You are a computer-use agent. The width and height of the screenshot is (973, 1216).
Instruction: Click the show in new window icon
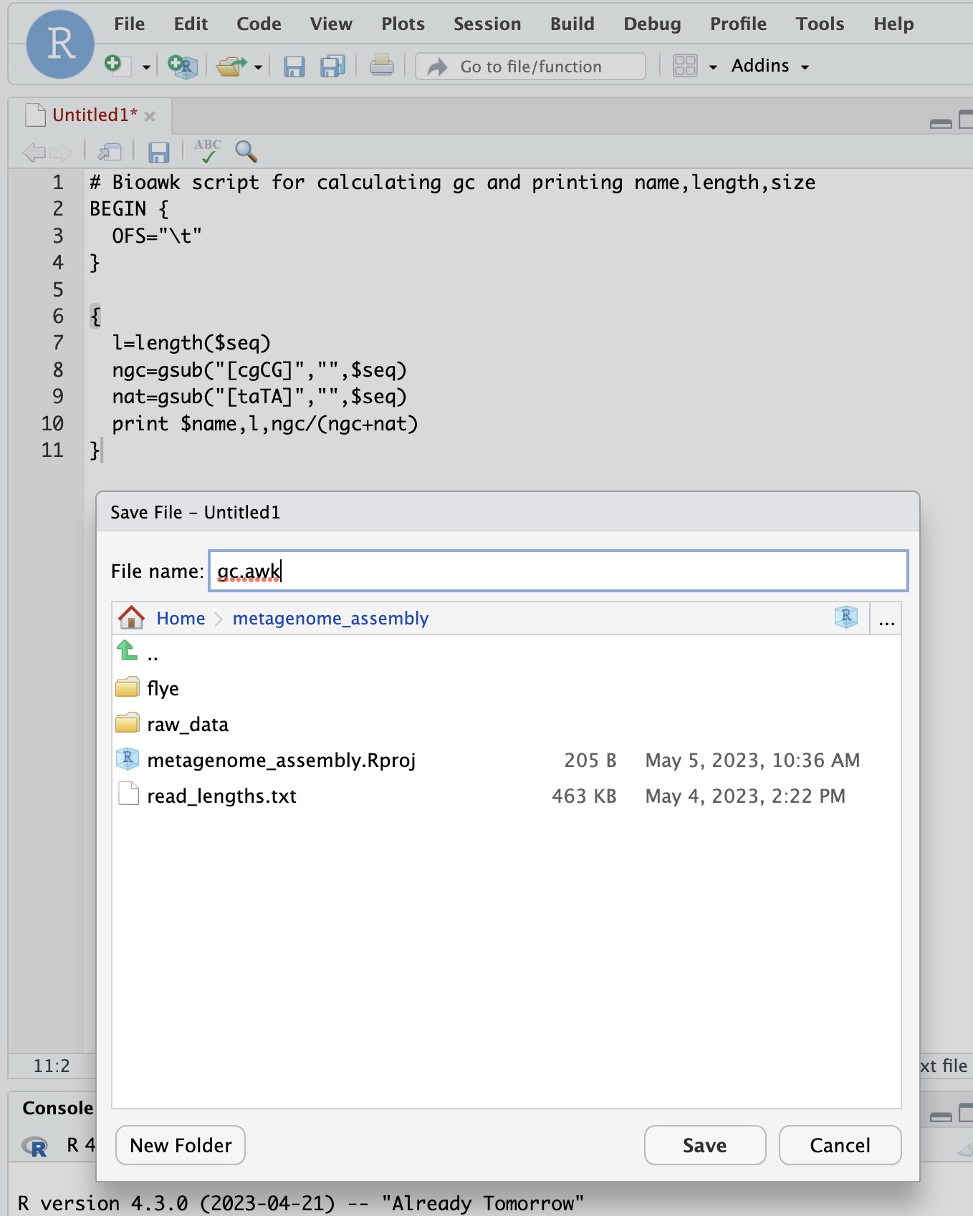click(110, 152)
